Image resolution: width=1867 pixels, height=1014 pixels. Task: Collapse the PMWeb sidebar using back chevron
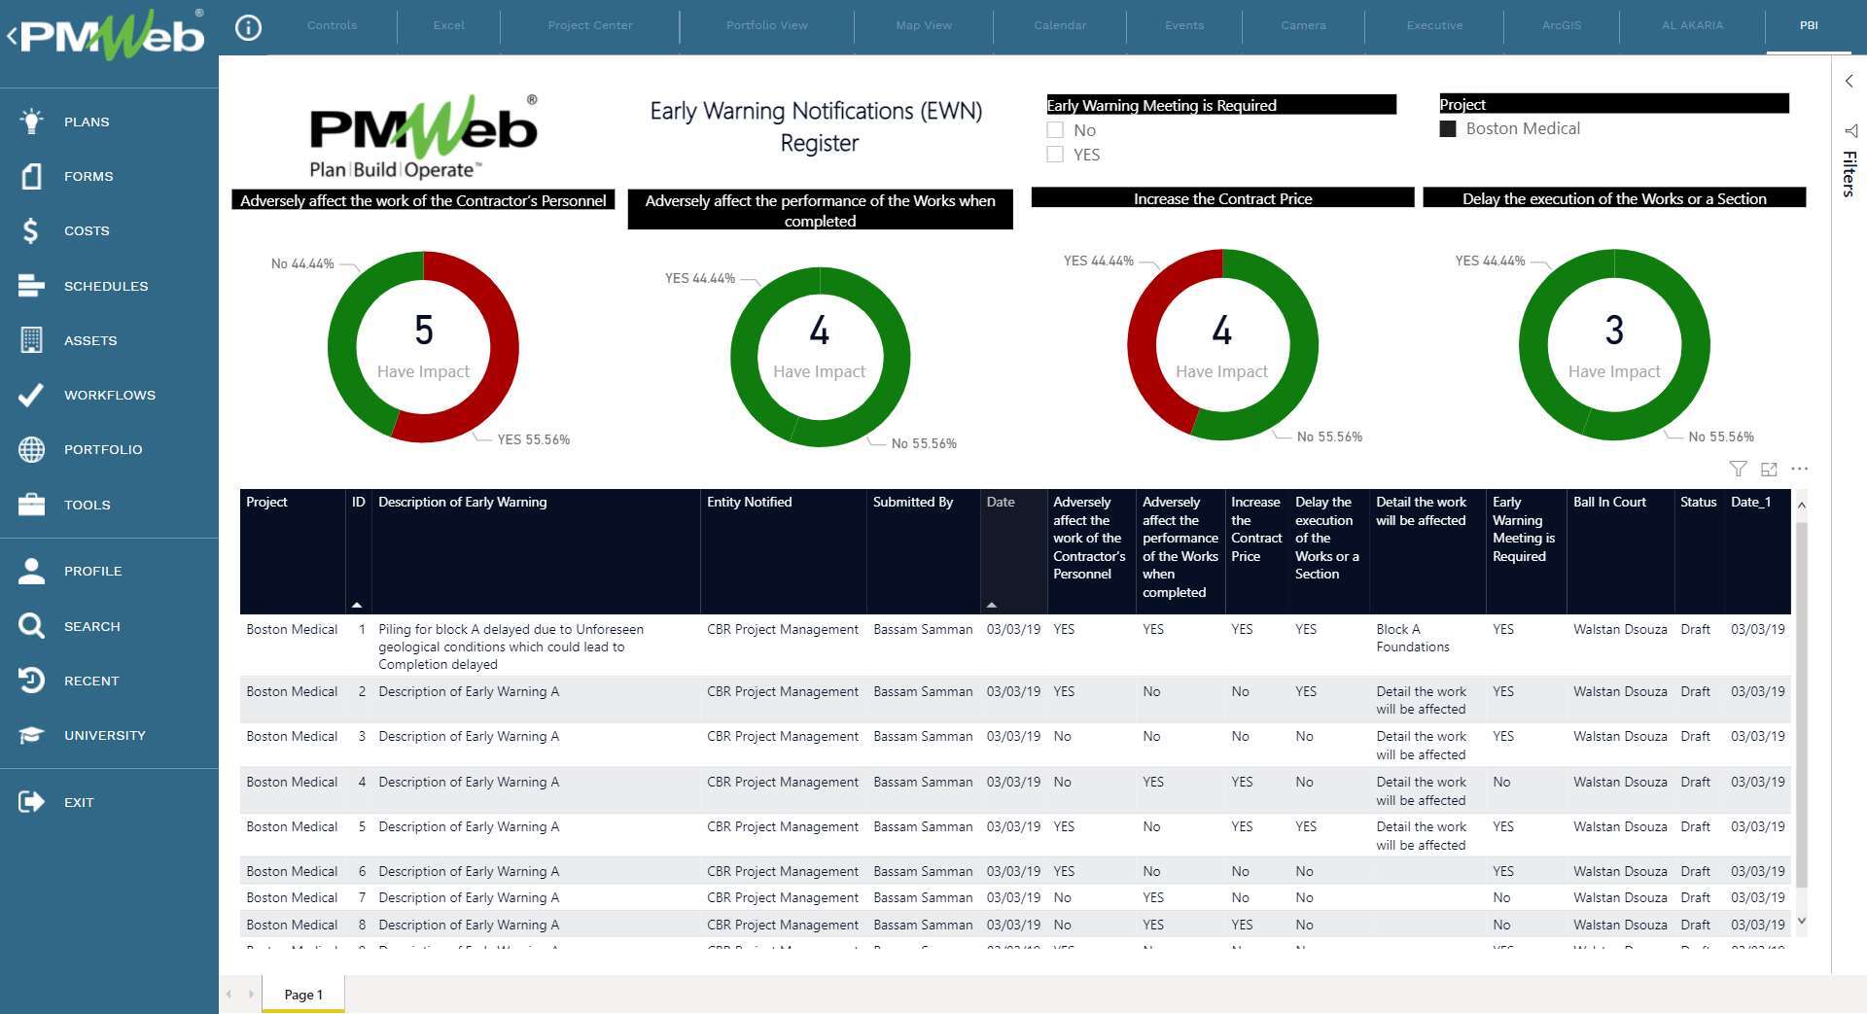12,37
